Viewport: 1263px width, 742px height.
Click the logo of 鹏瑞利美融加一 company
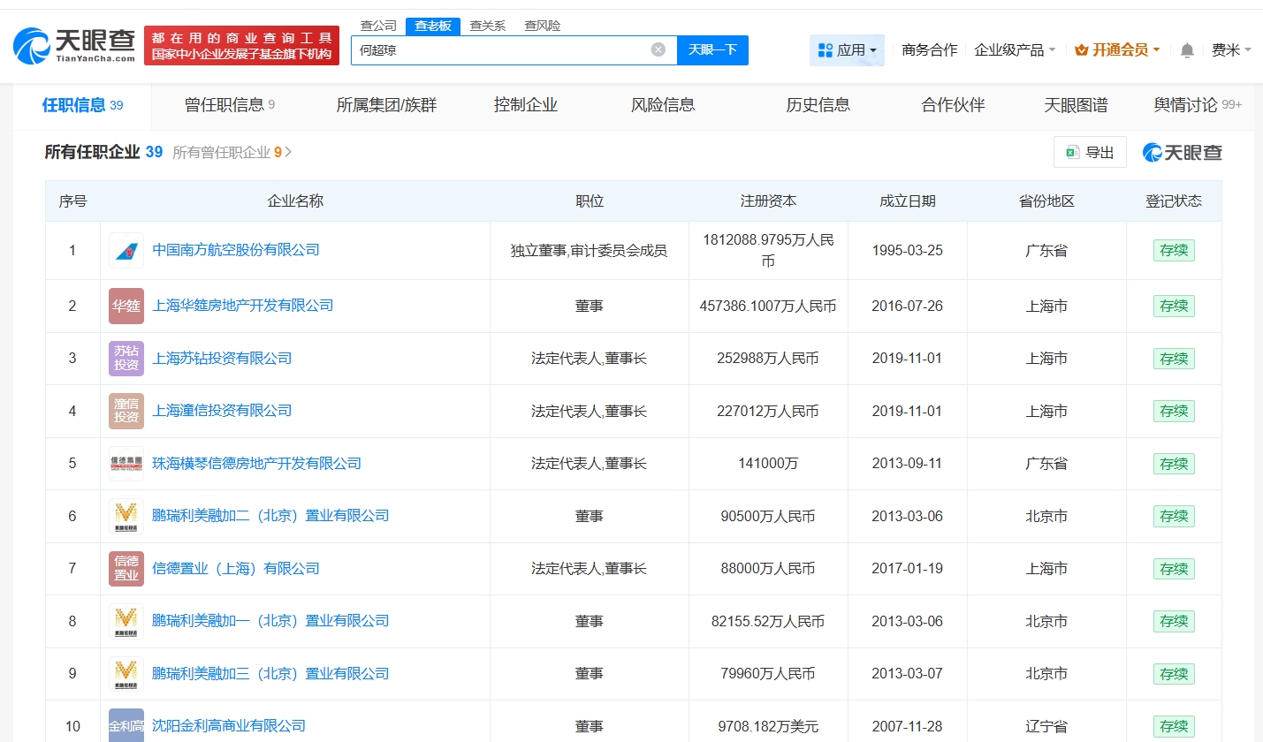[x=126, y=621]
